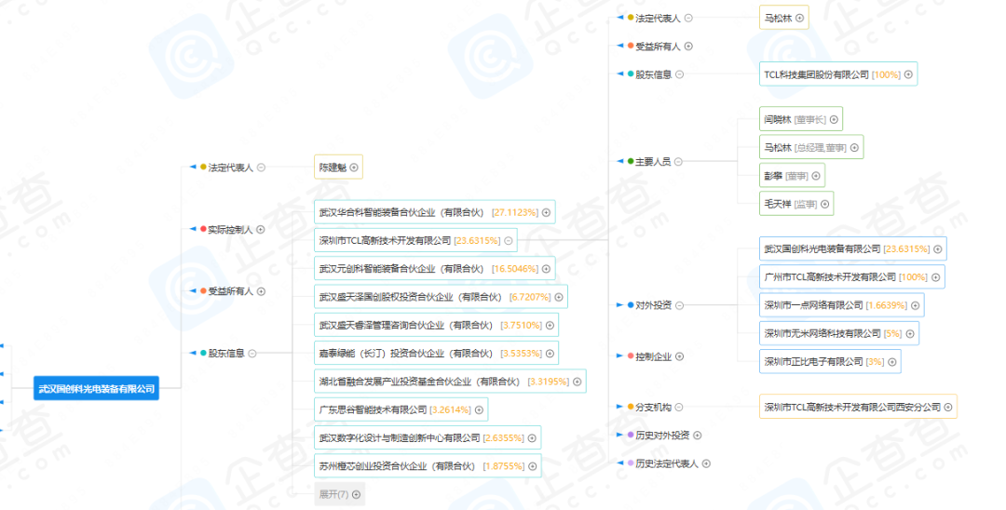Open investment 广州市TCL高新技术开发有限公司 100%
The height and width of the screenshot is (510, 1006).
[852, 276]
